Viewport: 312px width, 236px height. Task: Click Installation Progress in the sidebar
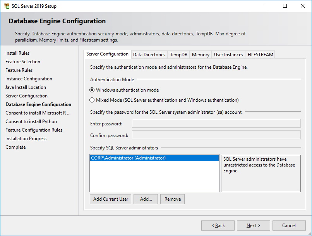point(26,139)
